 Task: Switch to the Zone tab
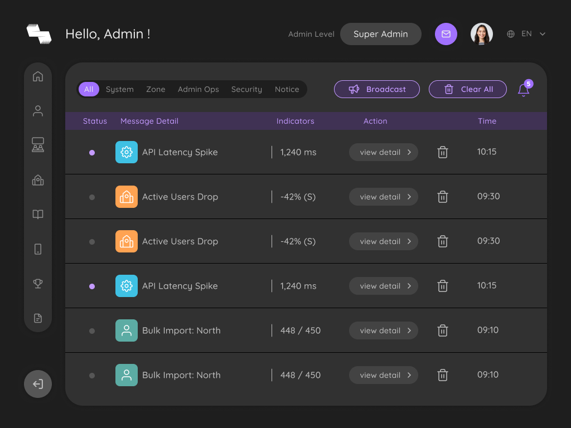(156, 89)
